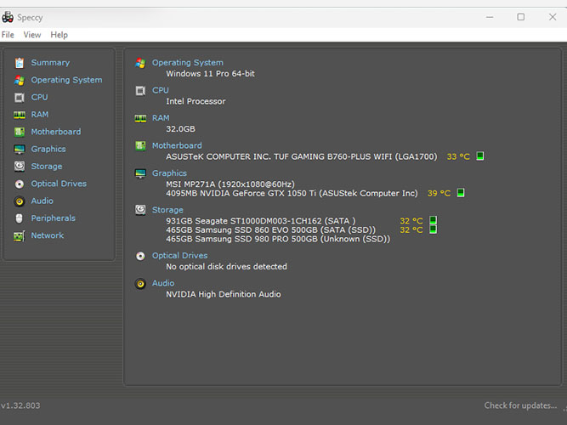Image resolution: width=567 pixels, height=425 pixels.
Task: Select Operating System in left sidebar
Action: 66,80
